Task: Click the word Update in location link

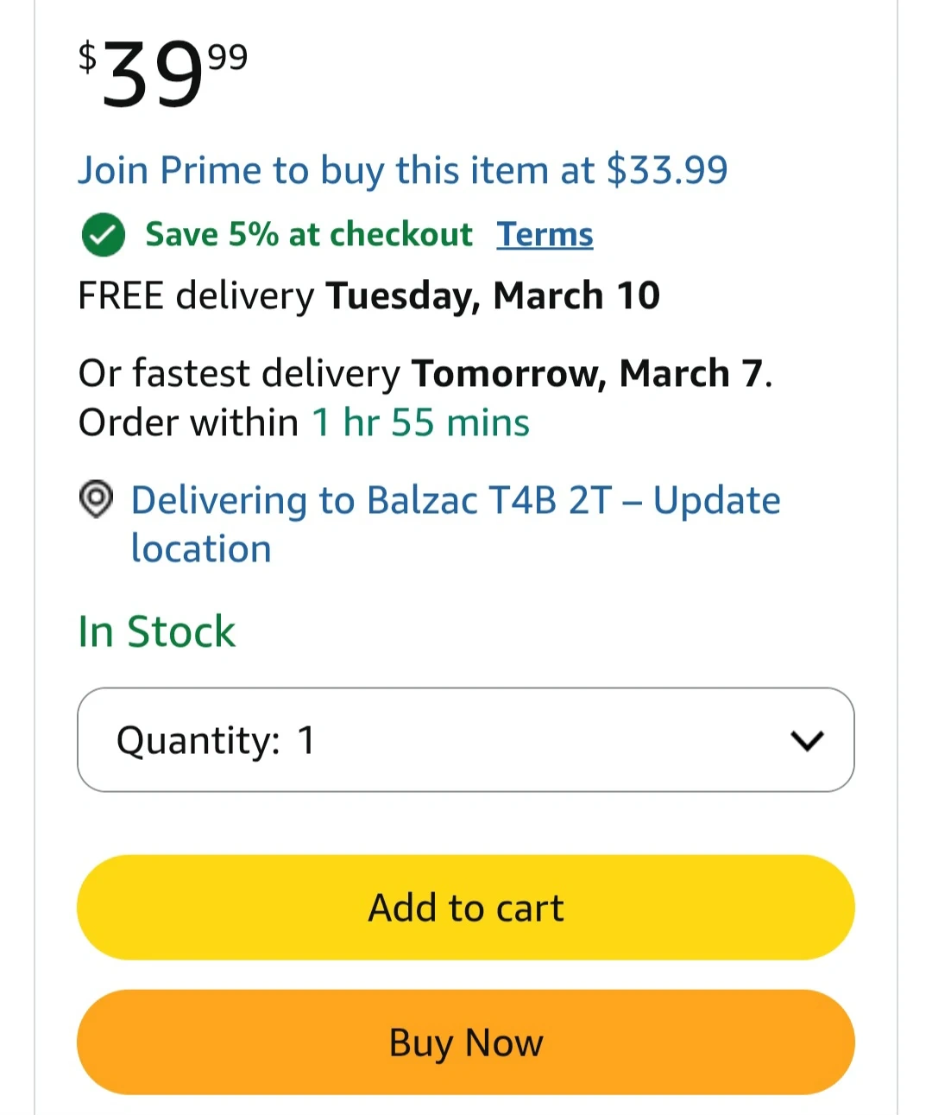Action: (x=716, y=501)
